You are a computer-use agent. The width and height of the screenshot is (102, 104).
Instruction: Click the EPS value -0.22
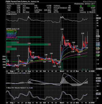(49, 8)
